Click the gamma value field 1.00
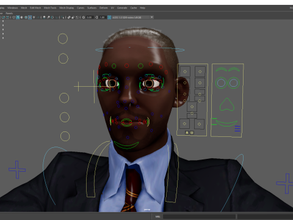Screen dimensions: 293x220 [103, 17]
